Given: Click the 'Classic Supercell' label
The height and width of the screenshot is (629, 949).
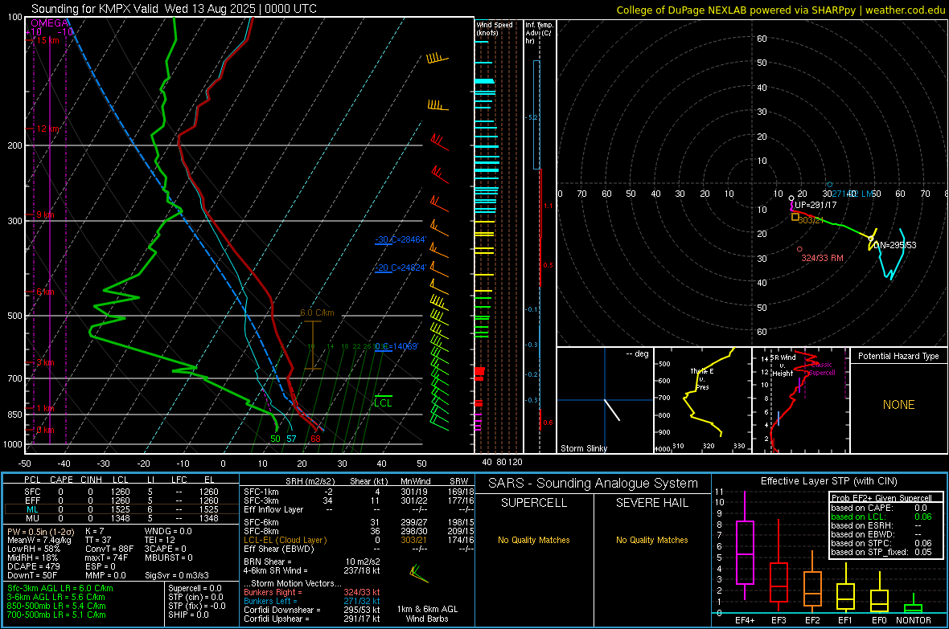Looking at the screenshot, I should click(821, 369).
